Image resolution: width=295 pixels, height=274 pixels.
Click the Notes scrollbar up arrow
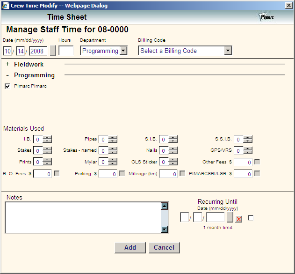pos(165,206)
